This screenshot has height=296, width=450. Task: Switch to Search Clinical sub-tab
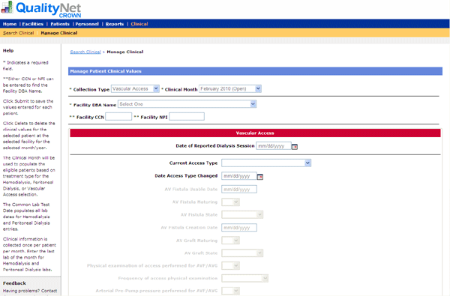coord(18,33)
